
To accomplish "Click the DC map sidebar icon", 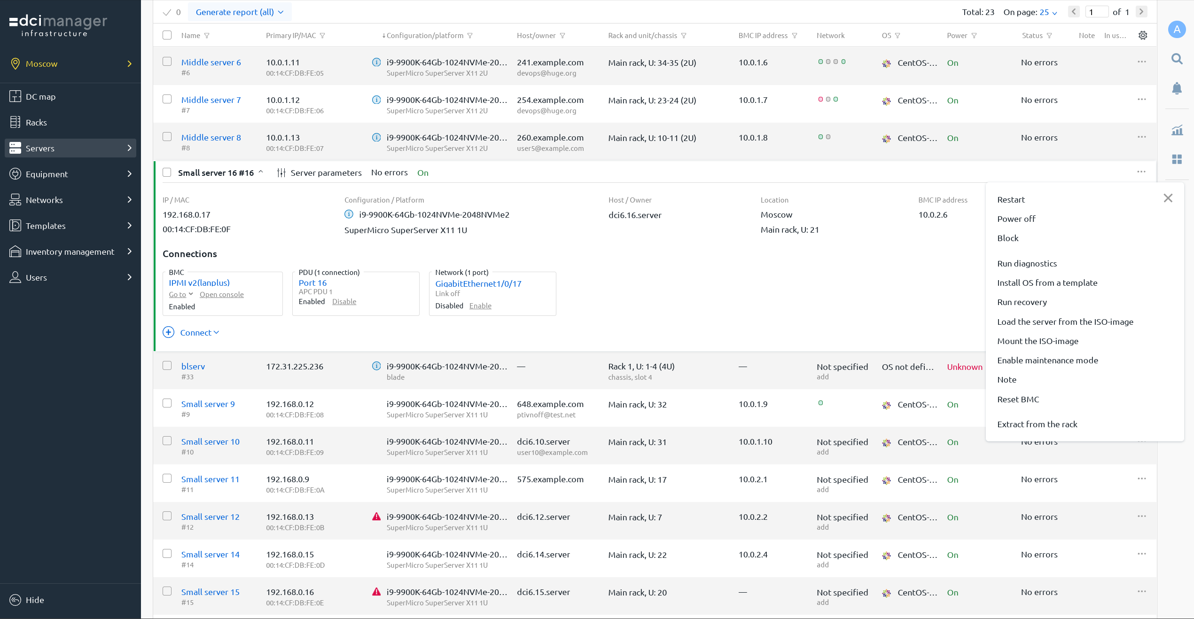I will pos(15,96).
